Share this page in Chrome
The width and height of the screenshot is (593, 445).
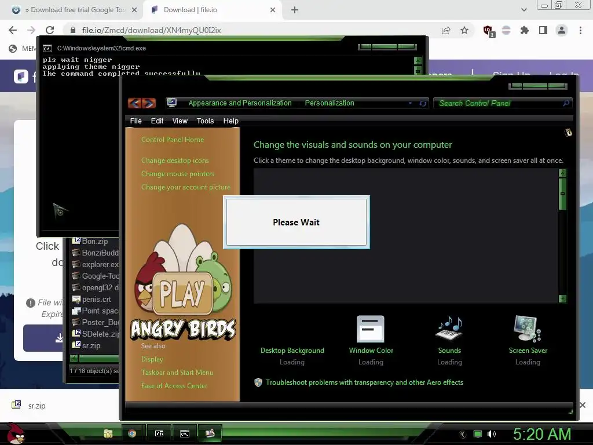pyautogui.click(x=446, y=30)
